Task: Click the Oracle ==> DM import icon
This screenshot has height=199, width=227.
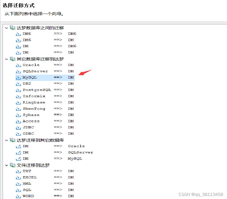Action: 18,65
